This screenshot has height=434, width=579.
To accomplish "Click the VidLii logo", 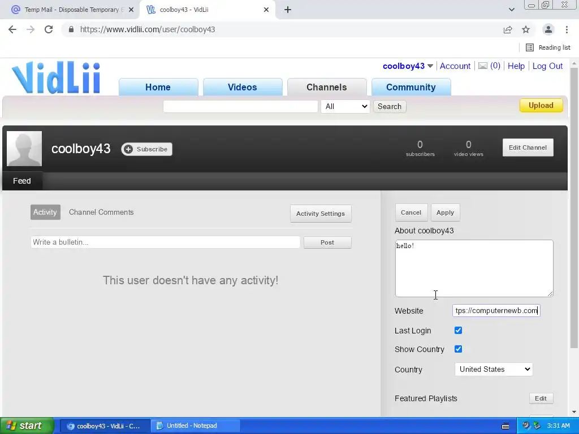I will tap(56, 77).
